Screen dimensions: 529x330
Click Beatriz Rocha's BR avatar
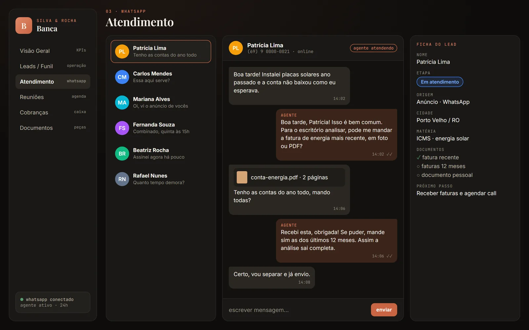(x=122, y=153)
